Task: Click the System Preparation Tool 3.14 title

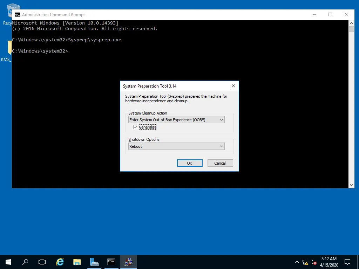Action: [x=150, y=86]
